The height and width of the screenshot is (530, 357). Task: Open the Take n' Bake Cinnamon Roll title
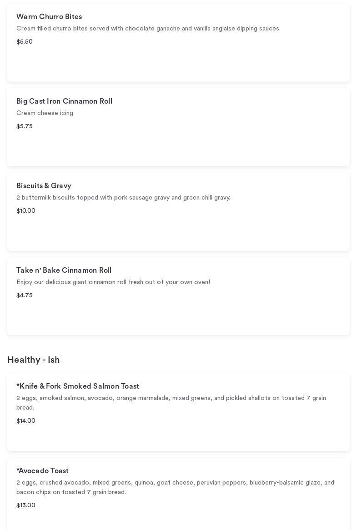[x=64, y=270]
